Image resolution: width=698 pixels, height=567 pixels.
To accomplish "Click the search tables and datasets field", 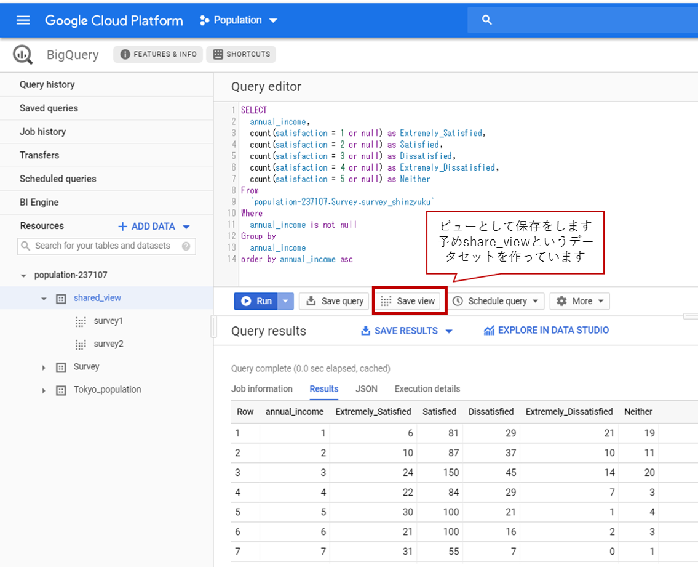I will point(103,246).
